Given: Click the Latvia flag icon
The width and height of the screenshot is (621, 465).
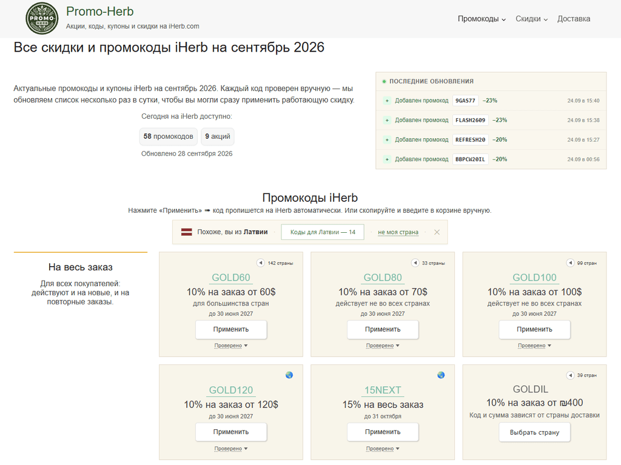Looking at the screenshot, I should click(x=187, y=232).
